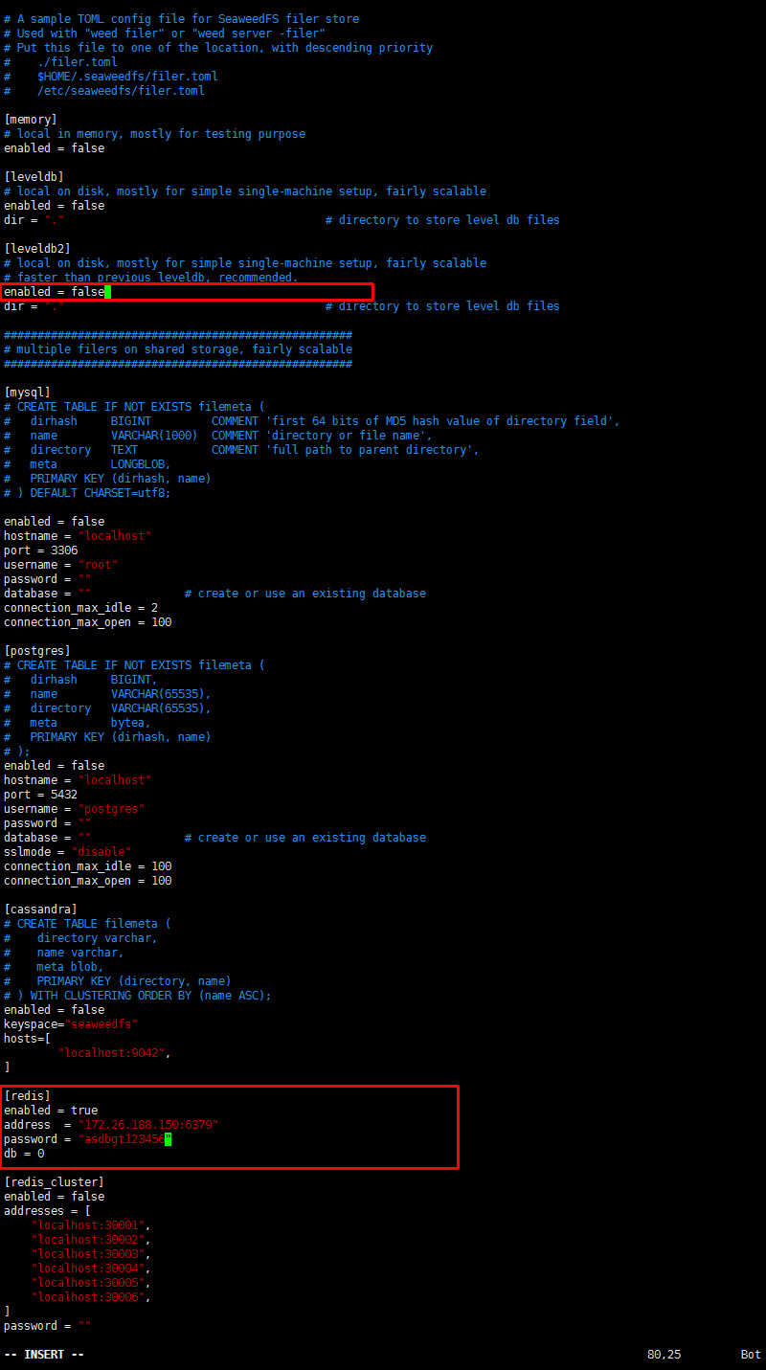Click the redis db = 0 line

click(x=24, y=1154)
